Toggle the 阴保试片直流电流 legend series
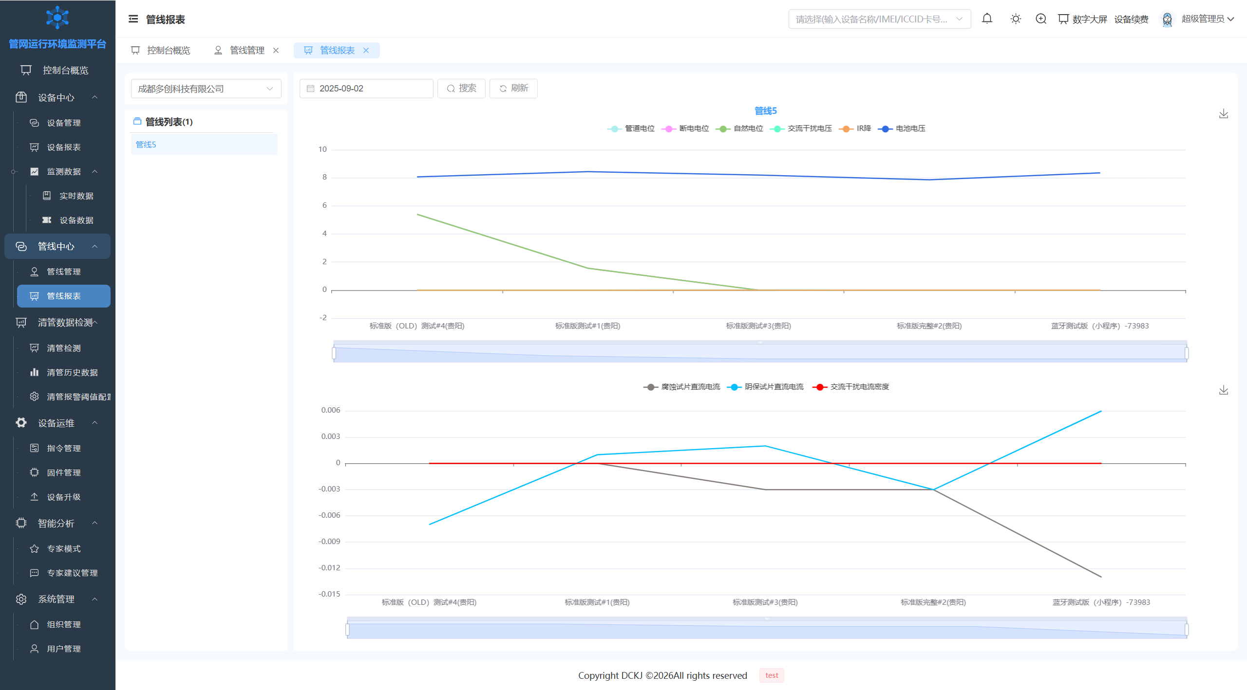The width and height of the screenshot is (1247, 690). (765, 387)
